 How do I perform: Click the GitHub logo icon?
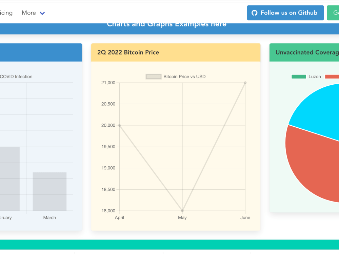(254, 13)
